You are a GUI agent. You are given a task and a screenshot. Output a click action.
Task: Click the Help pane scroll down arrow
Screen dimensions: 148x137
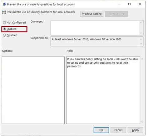coord(142,122)
